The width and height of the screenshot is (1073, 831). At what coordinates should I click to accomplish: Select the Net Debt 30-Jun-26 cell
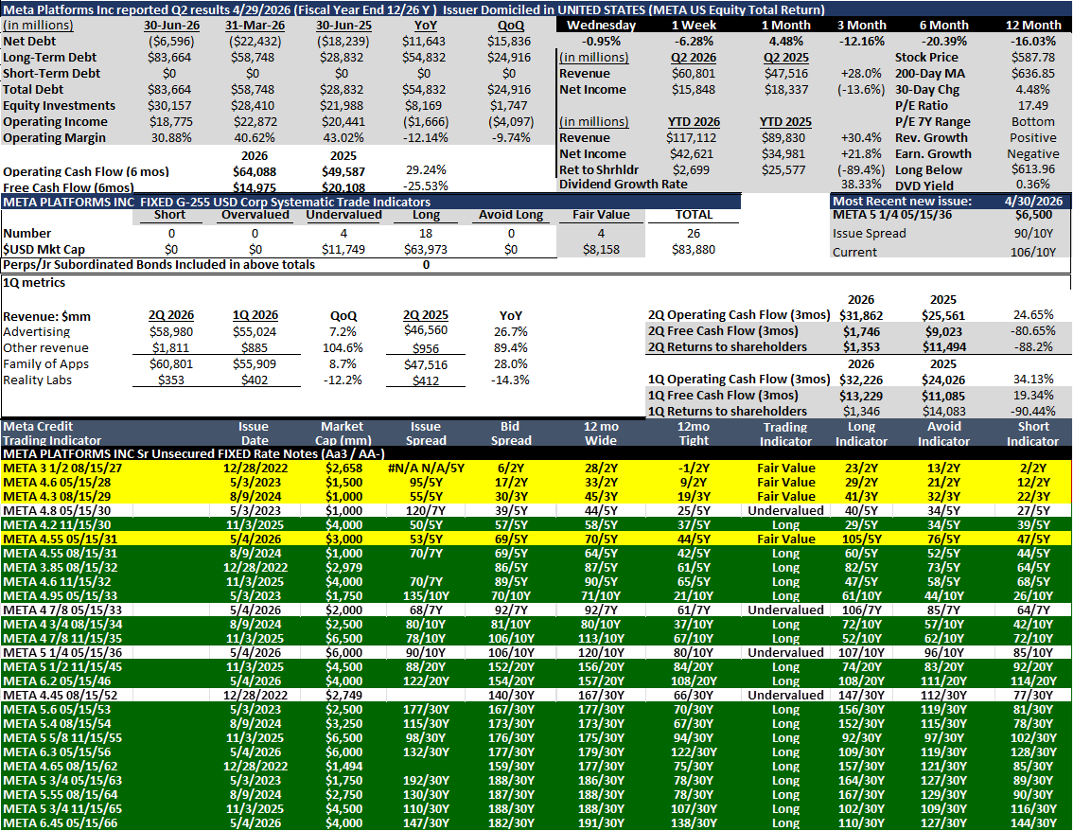171,42
